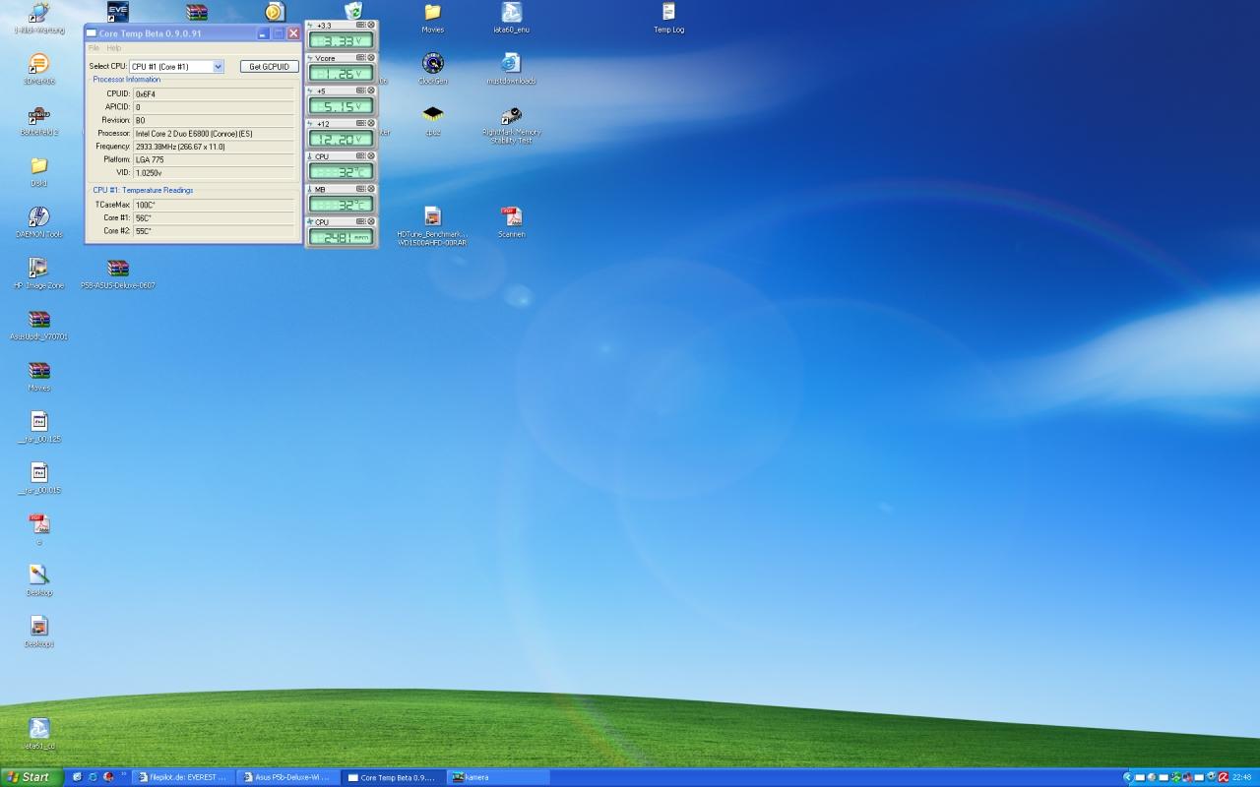The width and height of the screenshot is (1260, 787).
Task: Close the +3.3 voltage monitor panel
Action: [x=371, y=25]
